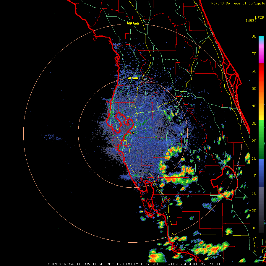Click the "[dBZ]" unit label
The image size is (266, 266).
(251, 21)
